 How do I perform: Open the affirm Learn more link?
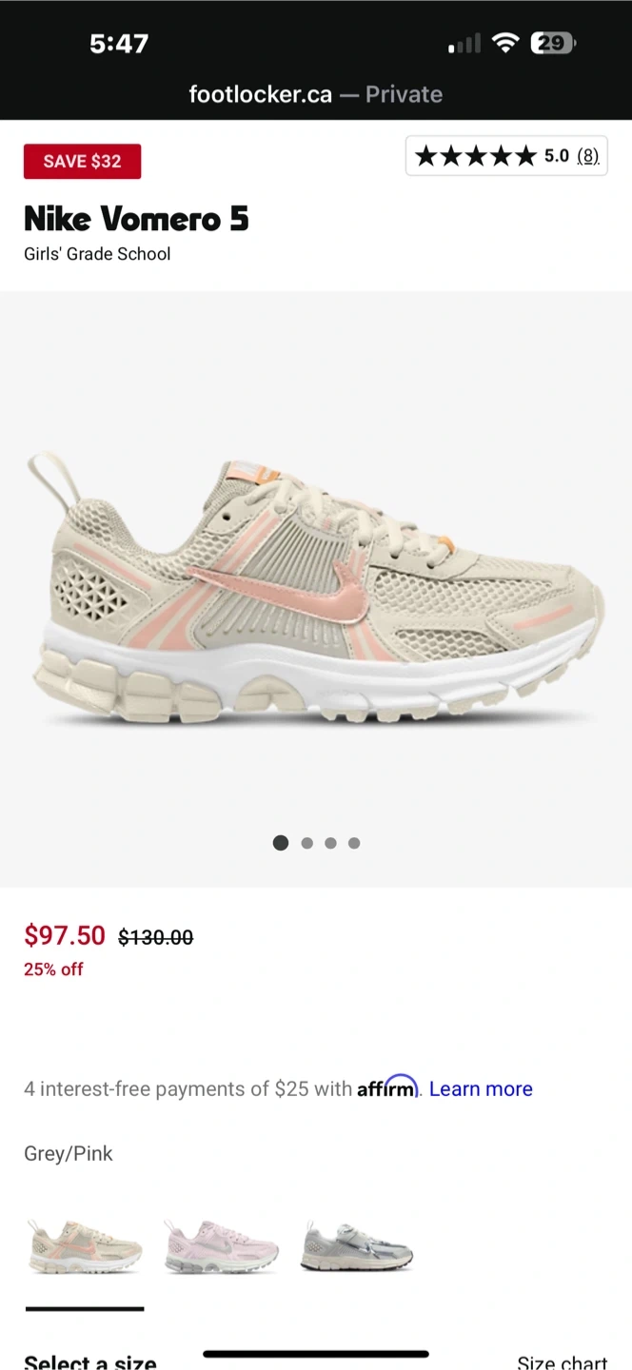click(x=481, y=1089)
